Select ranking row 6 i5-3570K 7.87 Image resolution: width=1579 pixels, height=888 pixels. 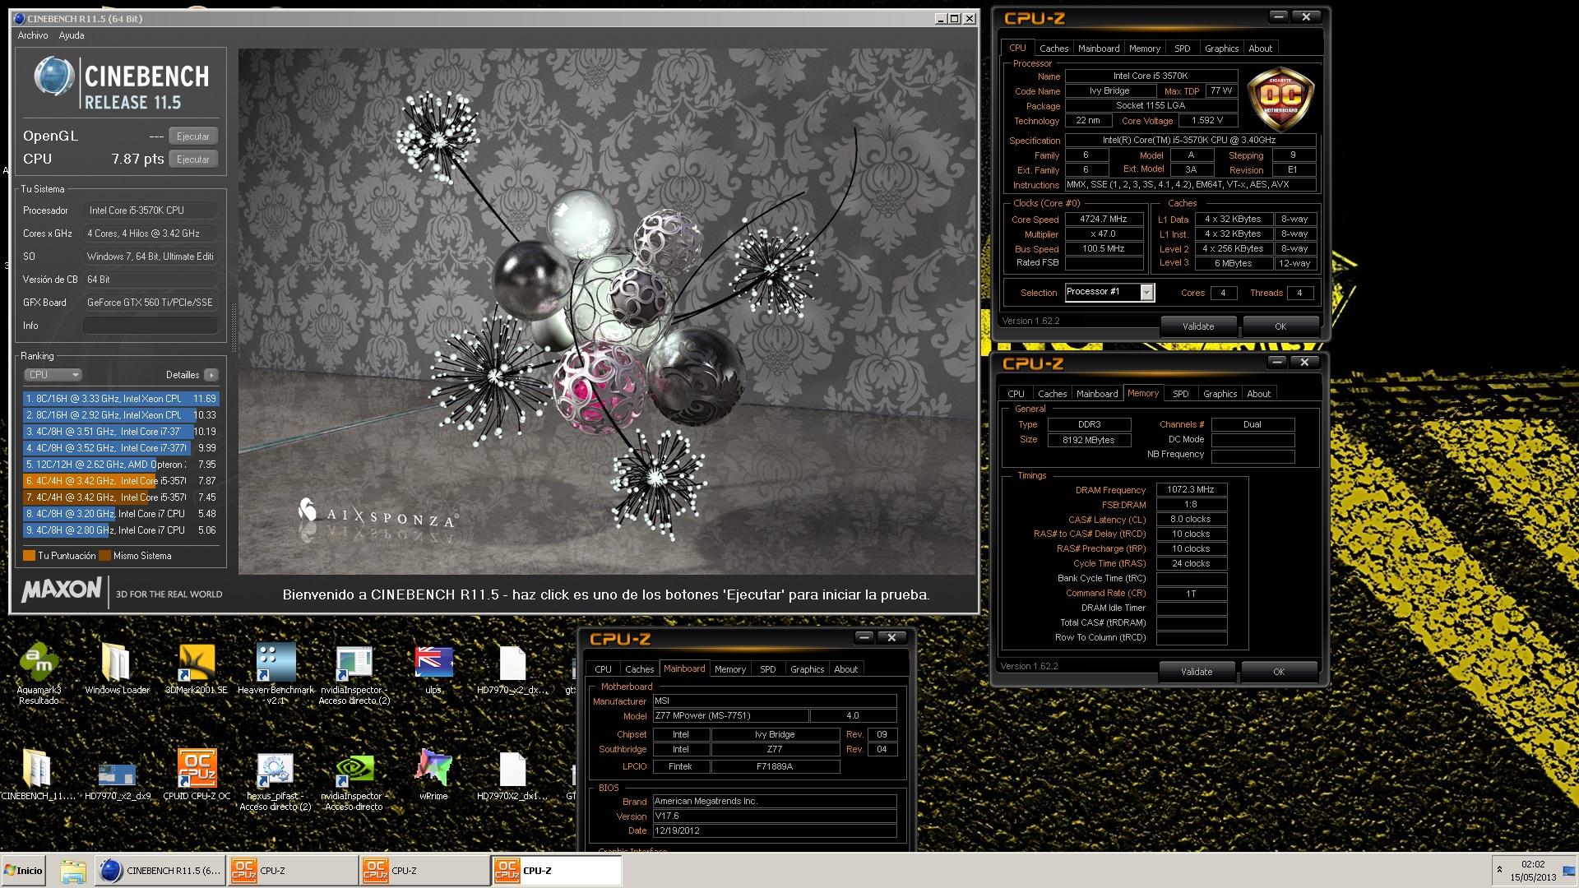121,481
